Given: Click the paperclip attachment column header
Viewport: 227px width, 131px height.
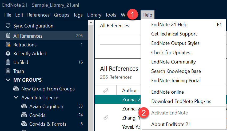Looking at the screenshot, I should tap(106, 90).
